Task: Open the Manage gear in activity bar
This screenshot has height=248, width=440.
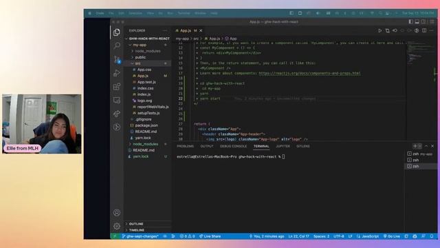Action: (x=117, y=226)
